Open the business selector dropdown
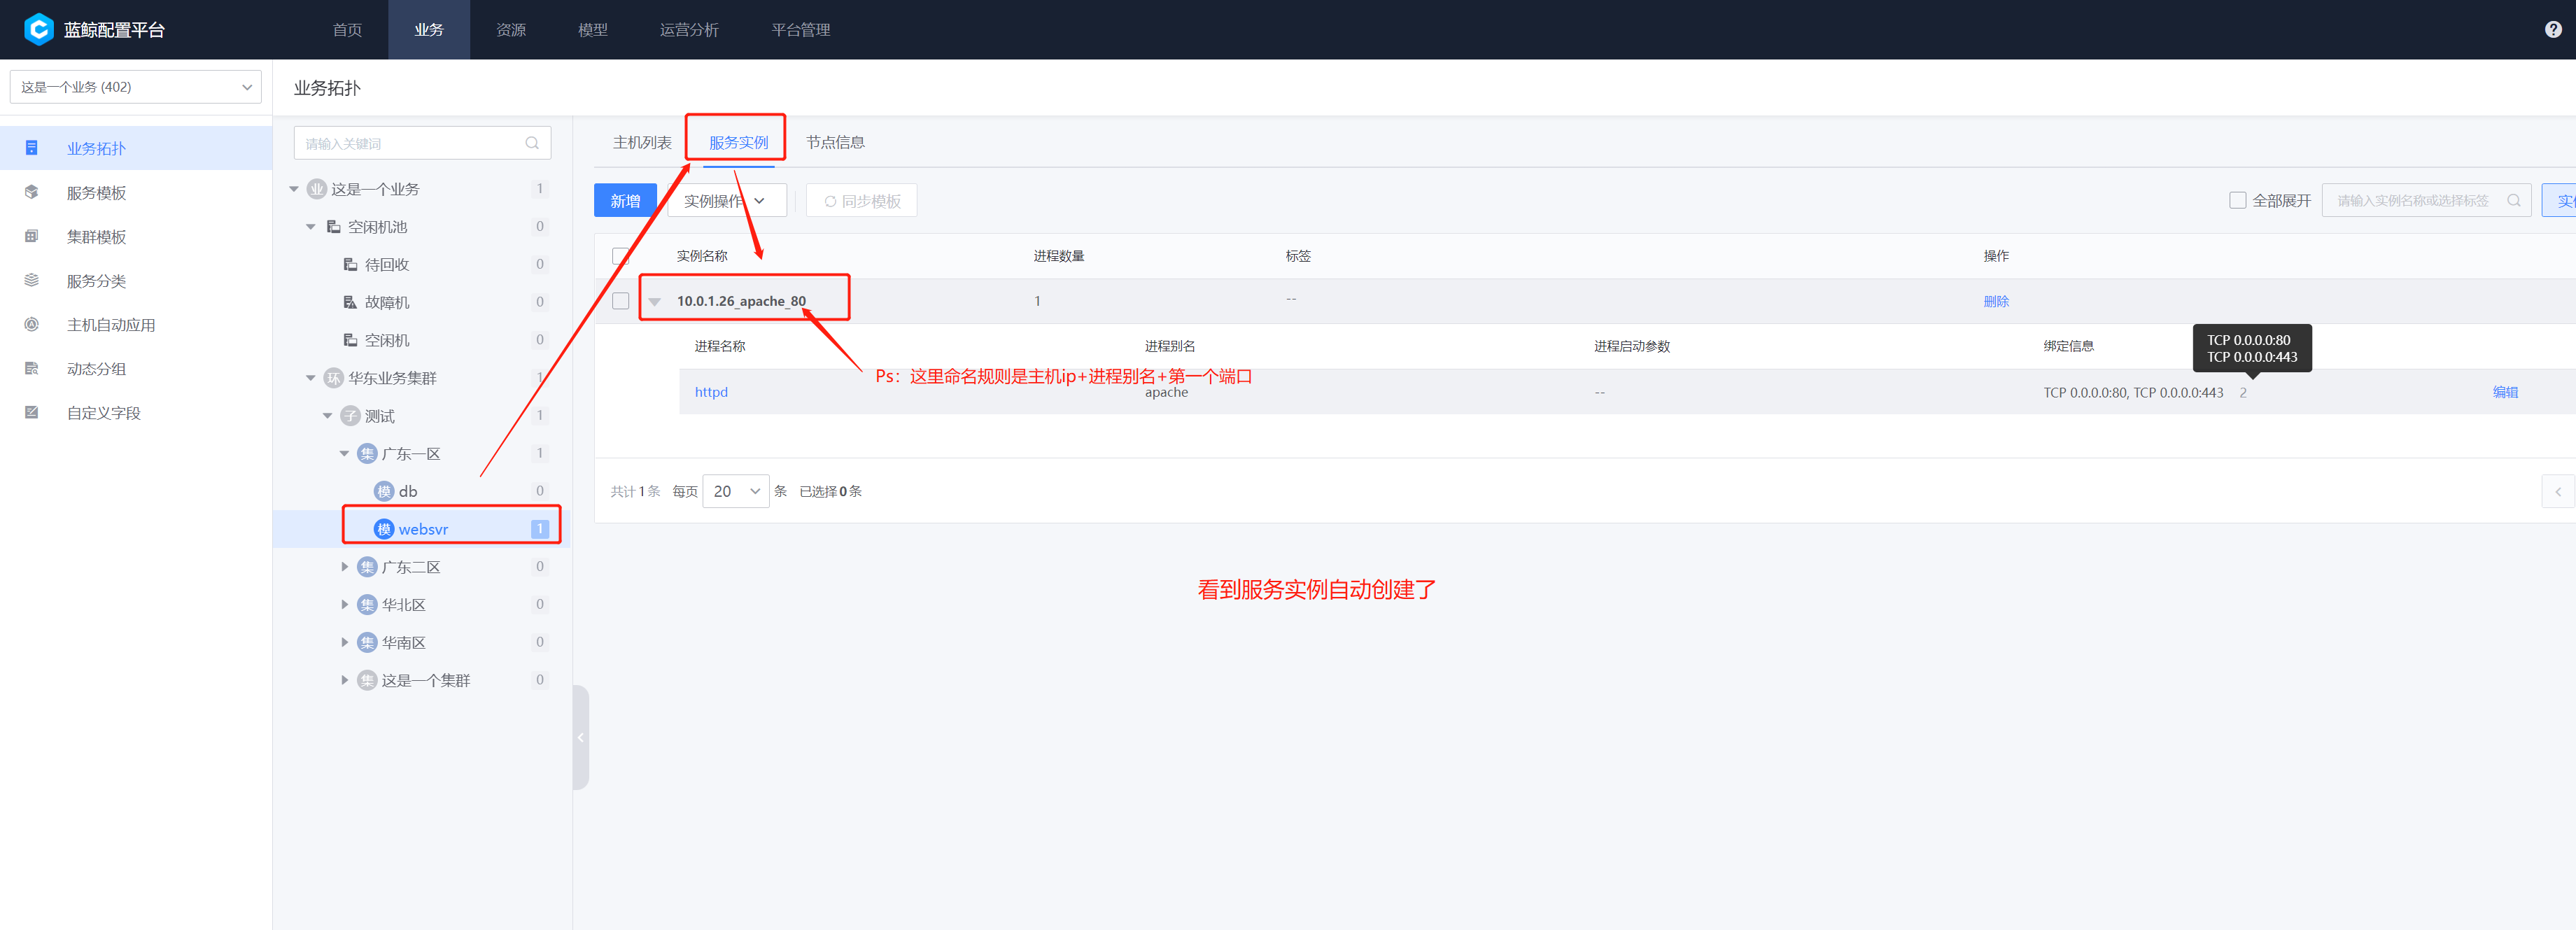Viewport: 2576px width, 930px height. click(135, 87)
